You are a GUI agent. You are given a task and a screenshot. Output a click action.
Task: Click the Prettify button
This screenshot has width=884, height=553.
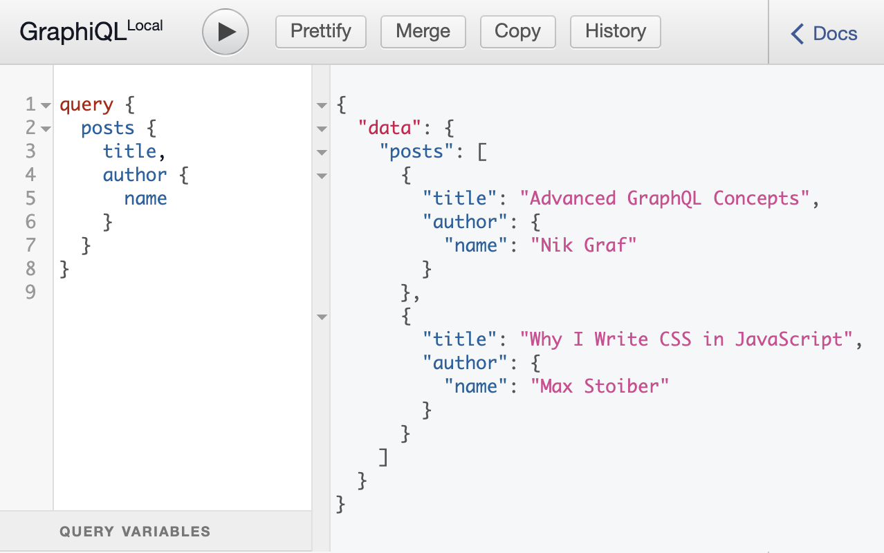[x=320, y=32]
